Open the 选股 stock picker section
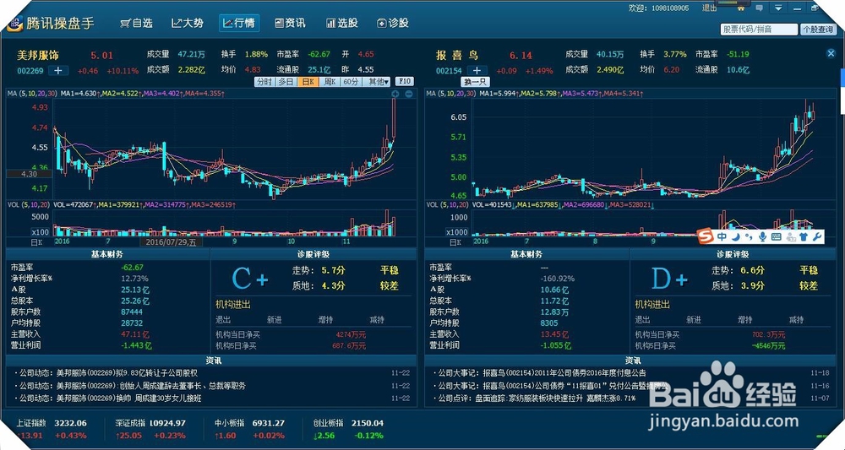 (x=341, y=23)
